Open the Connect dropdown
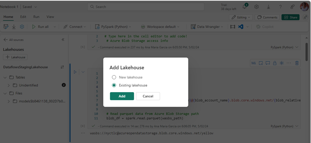The height and width of the screenshot is (143, 311). click(x=75, y=27)
